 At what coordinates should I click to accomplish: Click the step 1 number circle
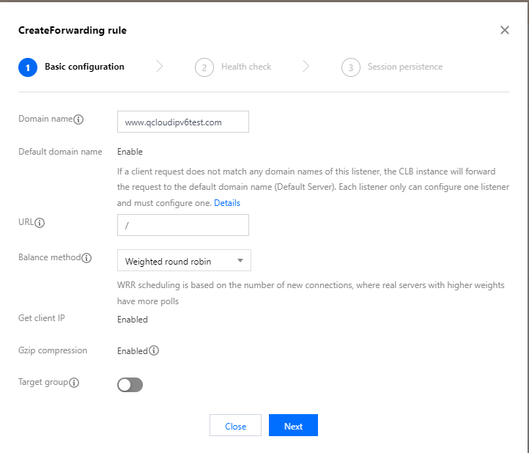27,67
